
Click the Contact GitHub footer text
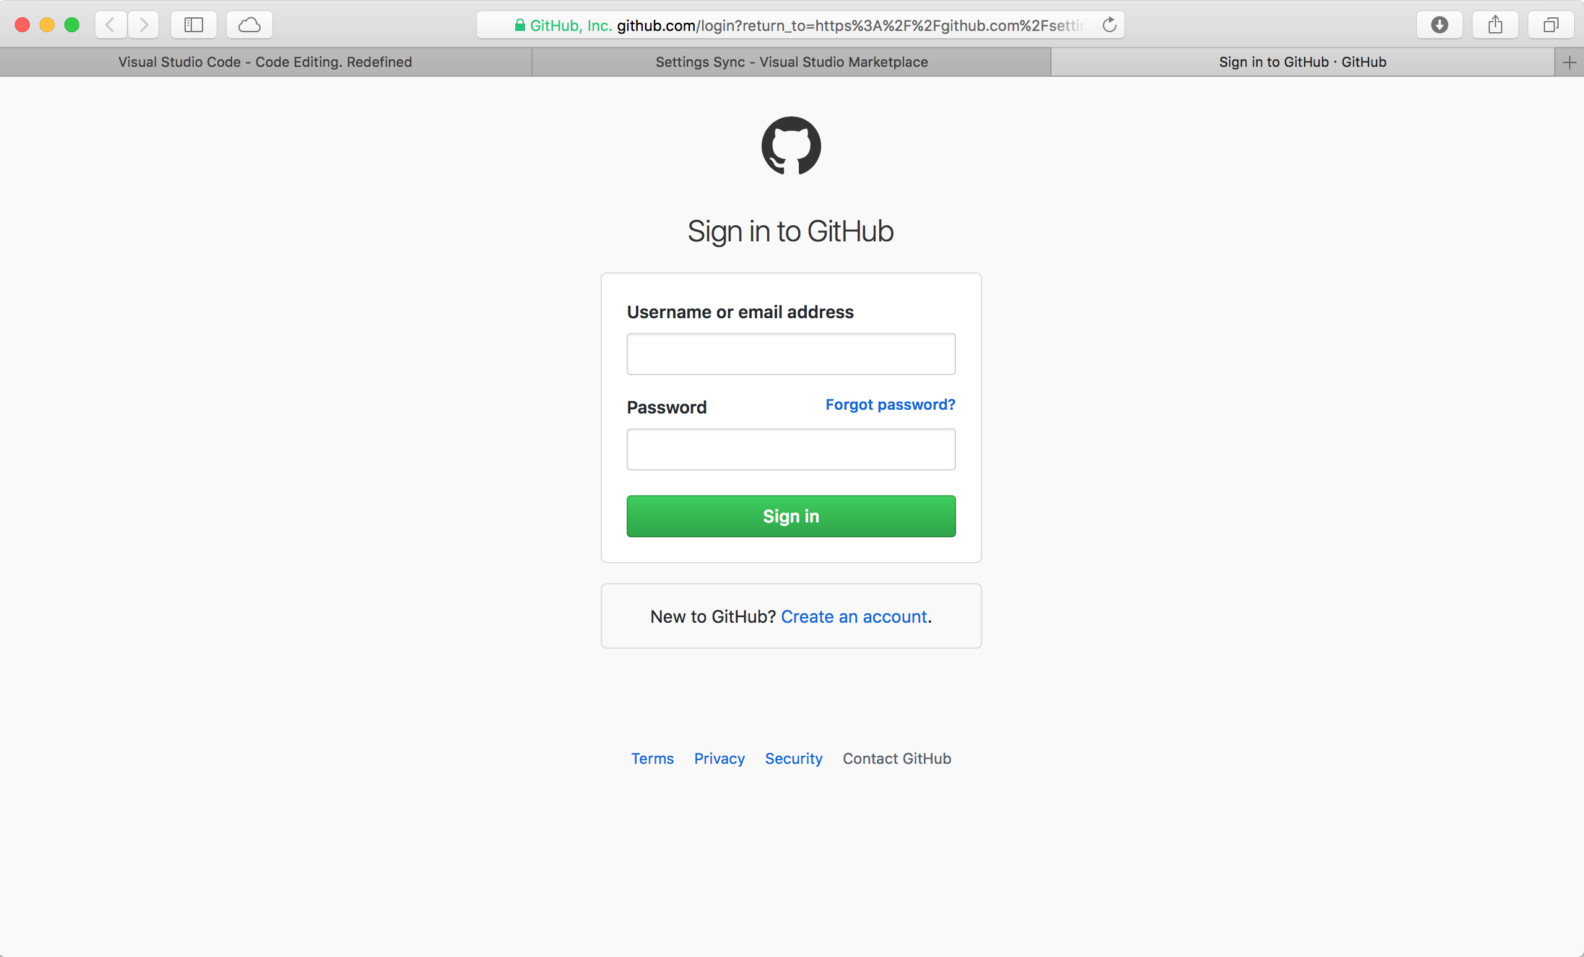pos(896,758)
